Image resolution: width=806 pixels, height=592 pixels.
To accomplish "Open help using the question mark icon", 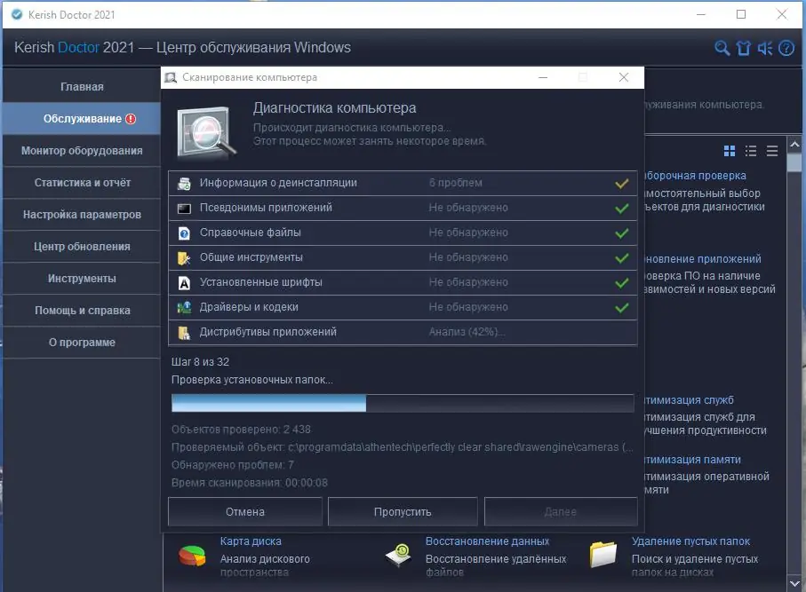I will [786, 49].
